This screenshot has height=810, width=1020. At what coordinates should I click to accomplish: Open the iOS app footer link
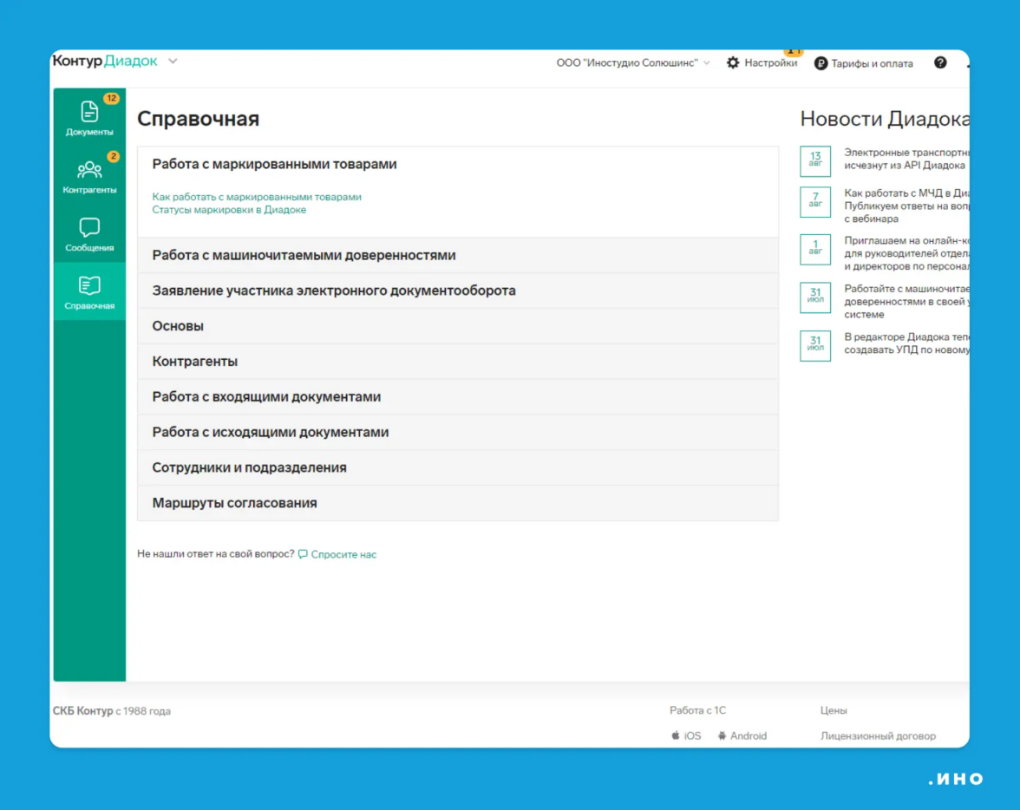692,735
